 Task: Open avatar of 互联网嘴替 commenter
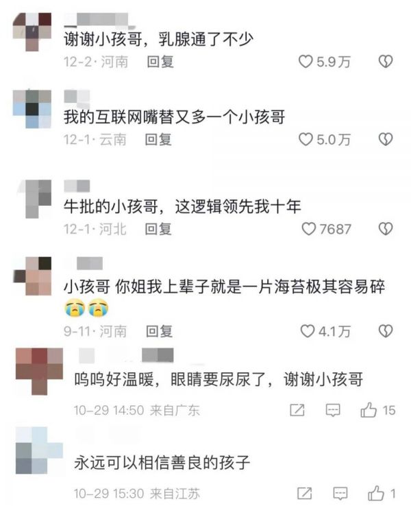(32, 109)
